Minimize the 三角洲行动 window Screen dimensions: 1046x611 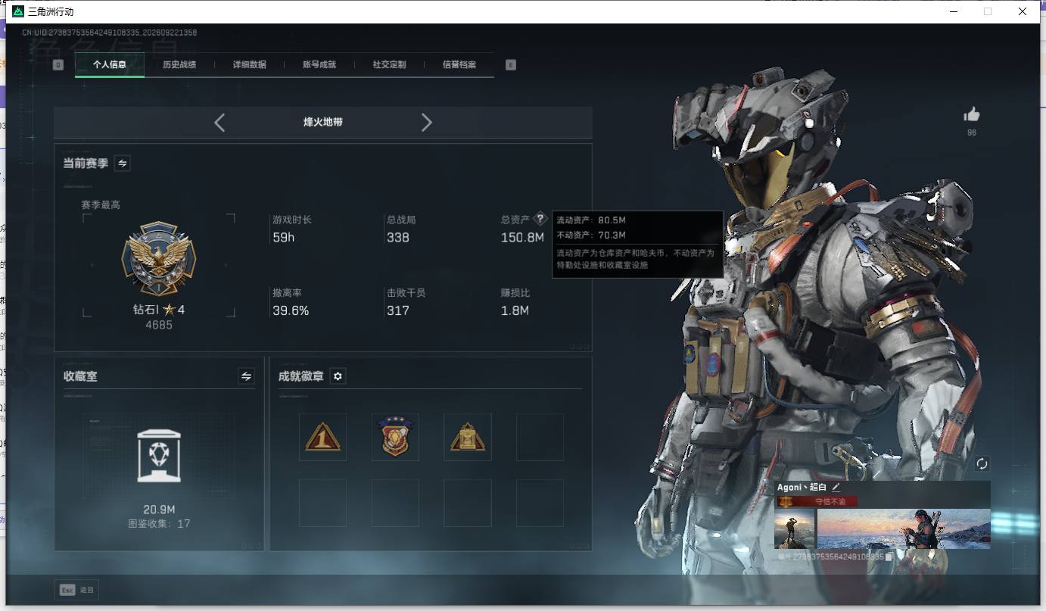click(952, 11)
